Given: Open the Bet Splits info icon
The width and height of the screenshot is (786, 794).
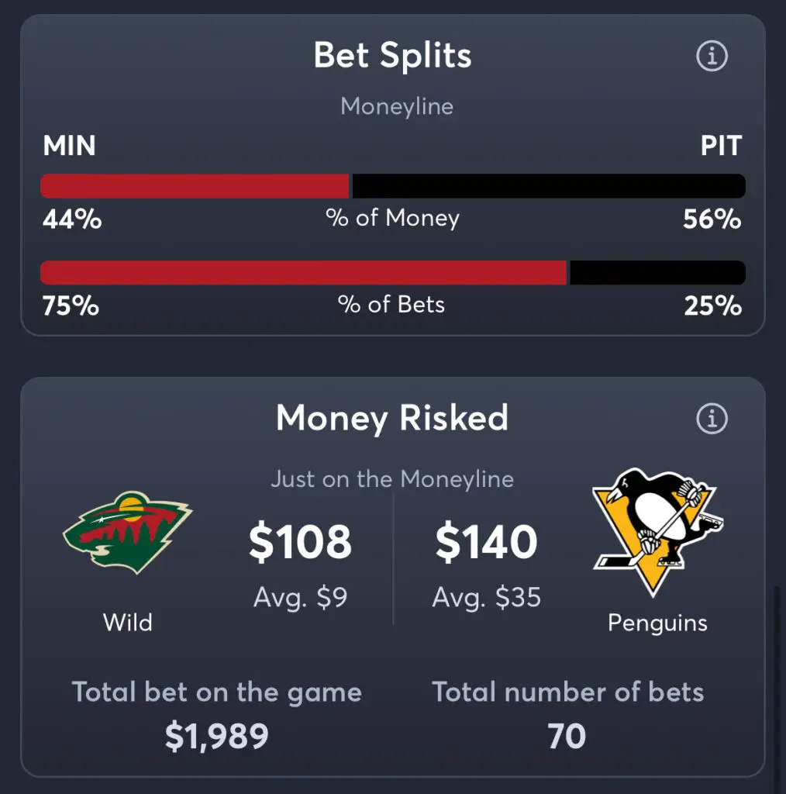Looking at the screenshot, I should pos(712,56).
